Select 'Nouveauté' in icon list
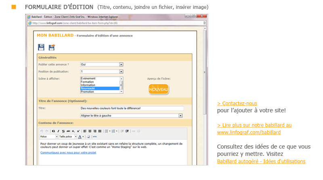The width and height of the screenshot is (323, 180). pyautogui.click(x=100, y=88)
